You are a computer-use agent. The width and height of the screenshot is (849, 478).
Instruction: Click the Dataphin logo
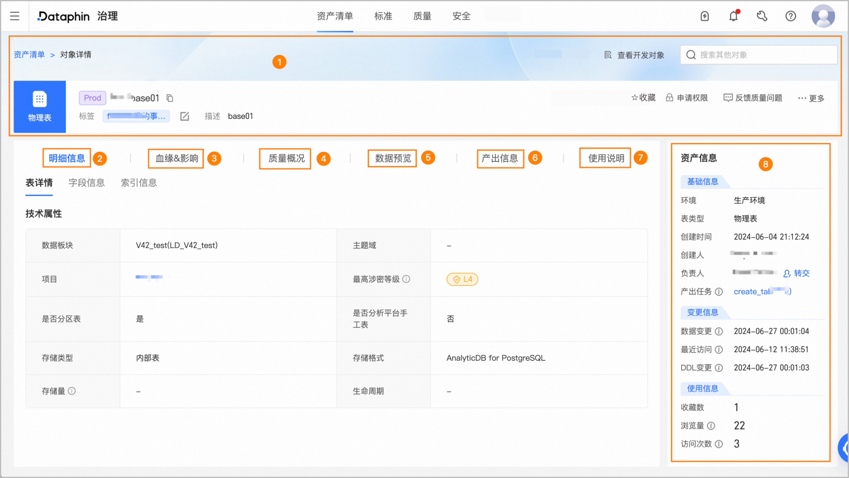[x=63, y=16]
